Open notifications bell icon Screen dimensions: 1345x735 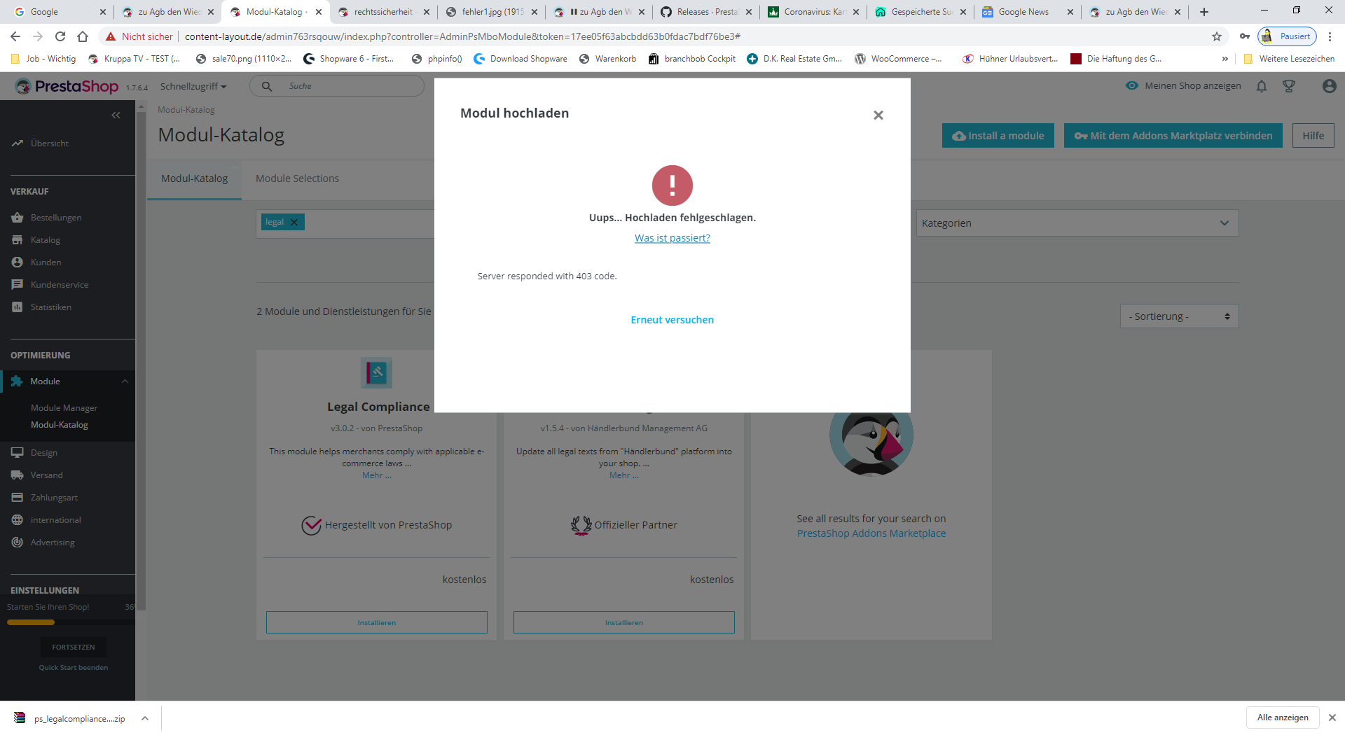click(1262, 86)
